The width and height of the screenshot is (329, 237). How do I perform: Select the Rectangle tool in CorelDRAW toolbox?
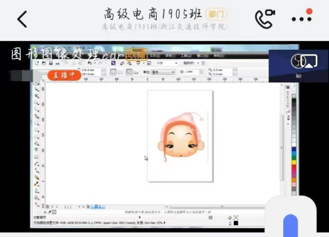(37, 123)
